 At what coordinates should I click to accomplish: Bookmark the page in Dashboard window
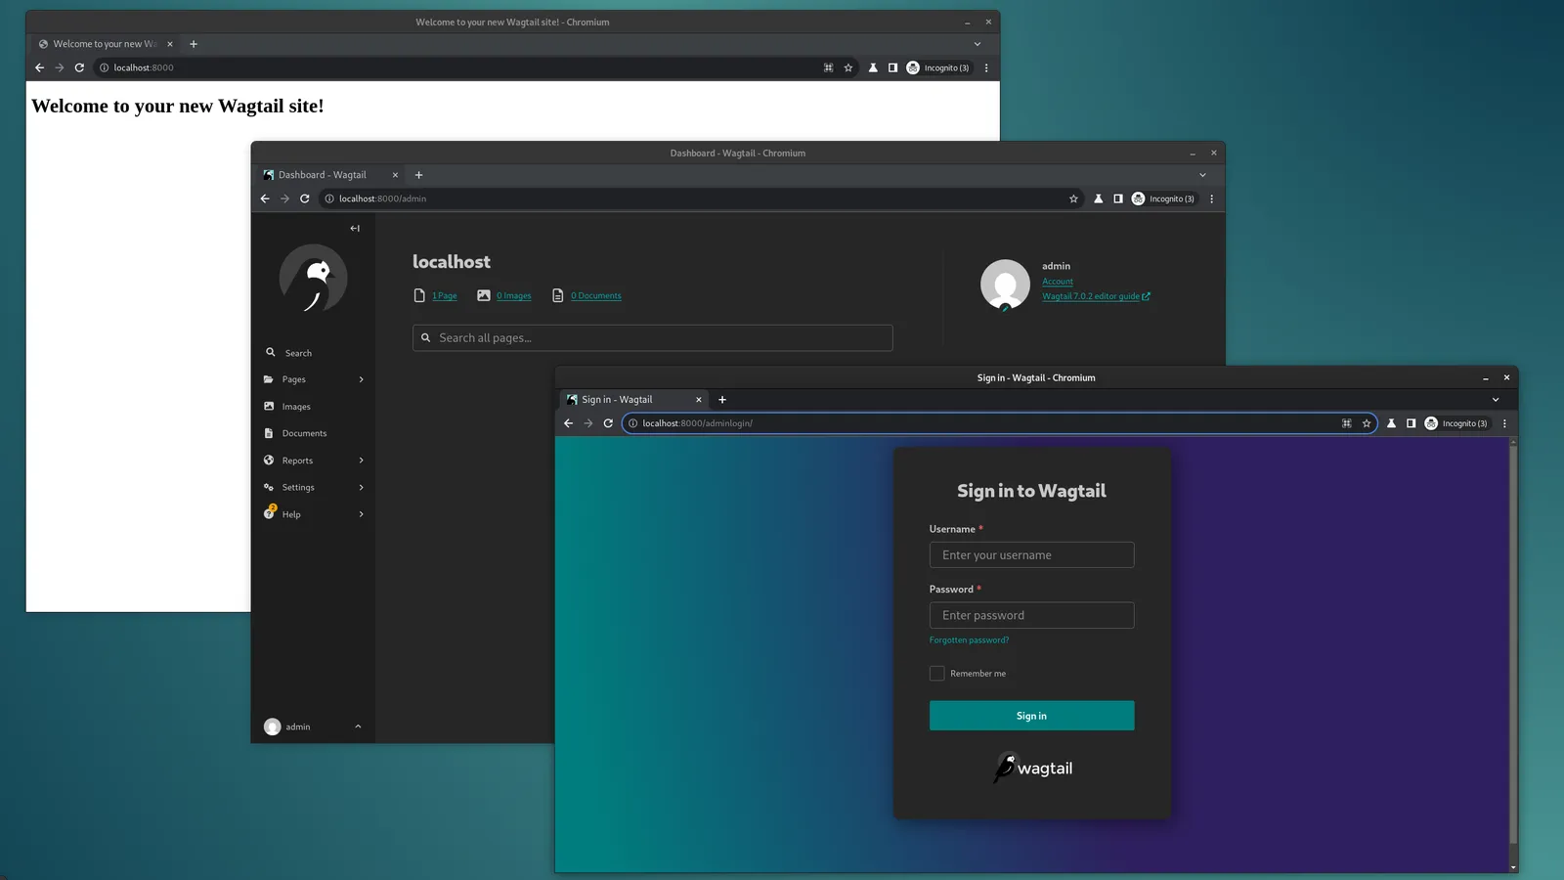pyautogui.click(x=1073, y=198)
